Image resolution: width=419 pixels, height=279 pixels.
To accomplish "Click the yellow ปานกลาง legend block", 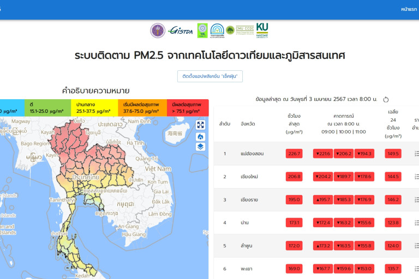I will point(94,108).
